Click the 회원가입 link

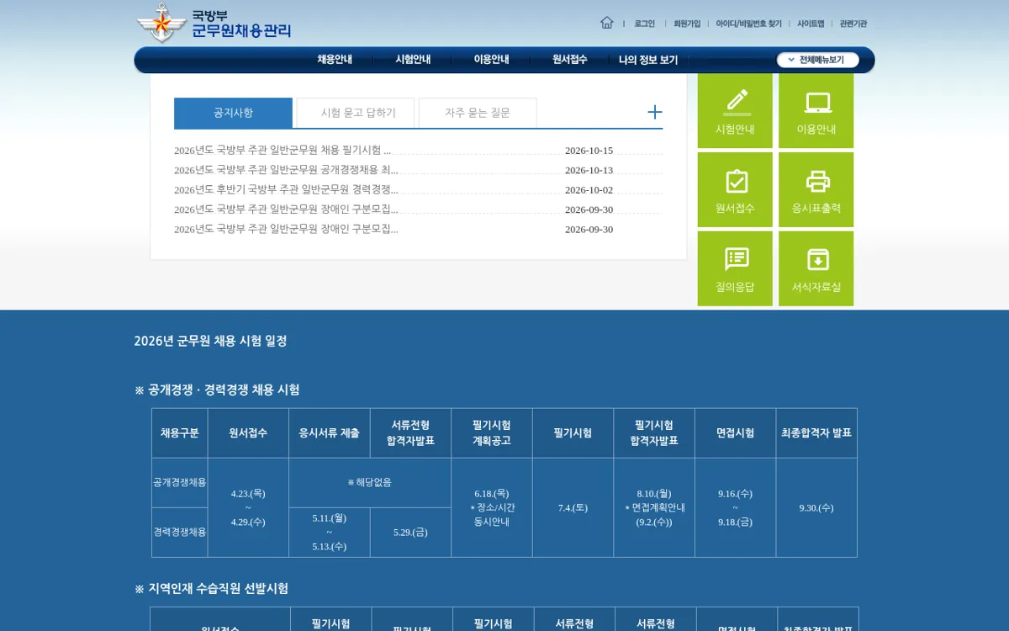tap(687, 24)
